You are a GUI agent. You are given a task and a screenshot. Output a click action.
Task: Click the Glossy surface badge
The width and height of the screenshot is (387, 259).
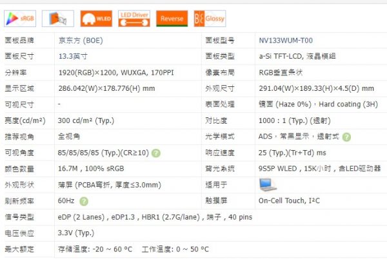pyautogui.click(x=210, y=19)
